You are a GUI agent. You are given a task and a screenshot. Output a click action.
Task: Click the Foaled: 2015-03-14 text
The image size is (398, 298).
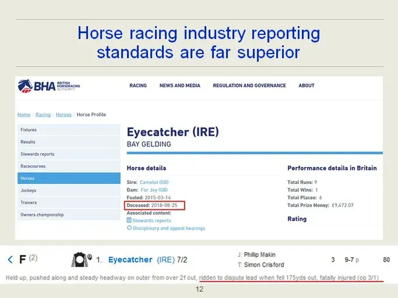149,197
